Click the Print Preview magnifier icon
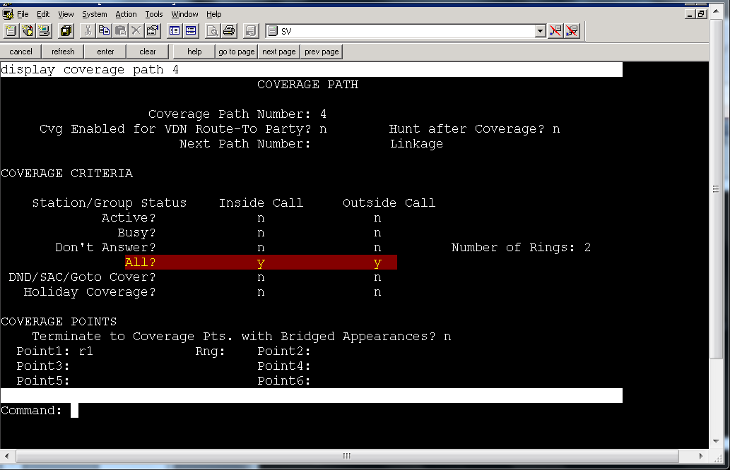 pos(212,31)
